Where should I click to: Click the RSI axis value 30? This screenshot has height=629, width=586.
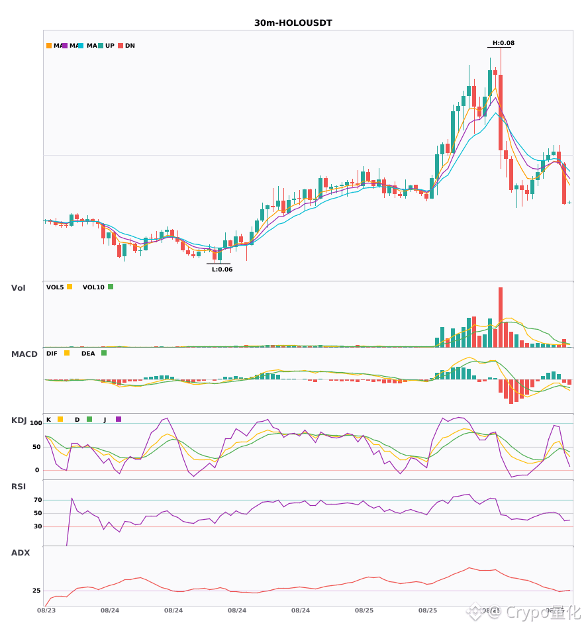[38, 526]
